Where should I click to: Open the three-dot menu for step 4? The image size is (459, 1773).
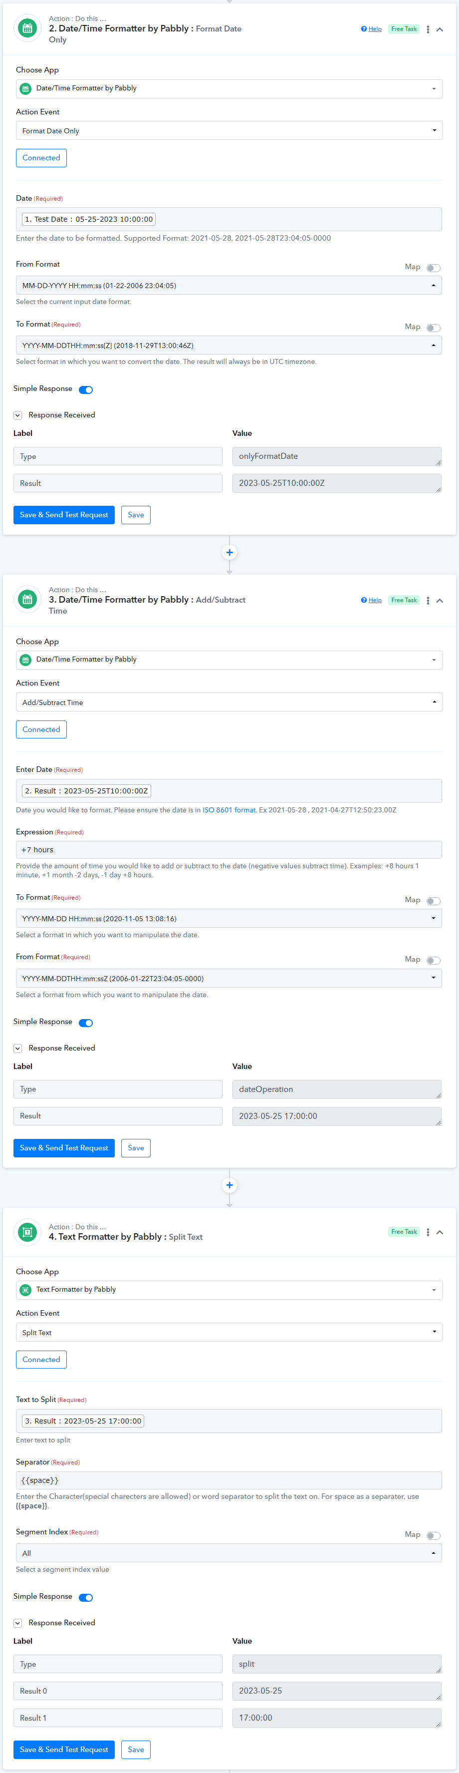pyautogui.click(x=428, y=1232)
